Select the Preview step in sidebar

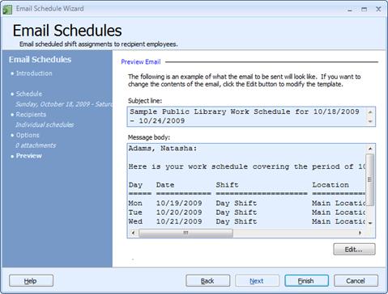(x=29, y=156)
